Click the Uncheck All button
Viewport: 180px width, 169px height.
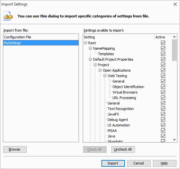click(x=123, y=149)
